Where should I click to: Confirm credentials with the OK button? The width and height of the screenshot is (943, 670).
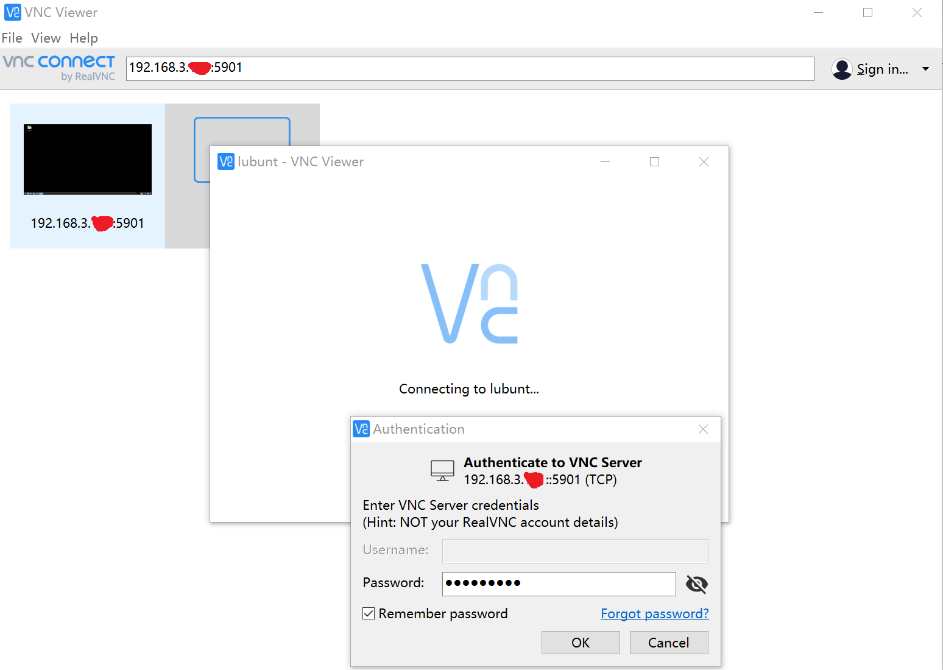[581, 643]
